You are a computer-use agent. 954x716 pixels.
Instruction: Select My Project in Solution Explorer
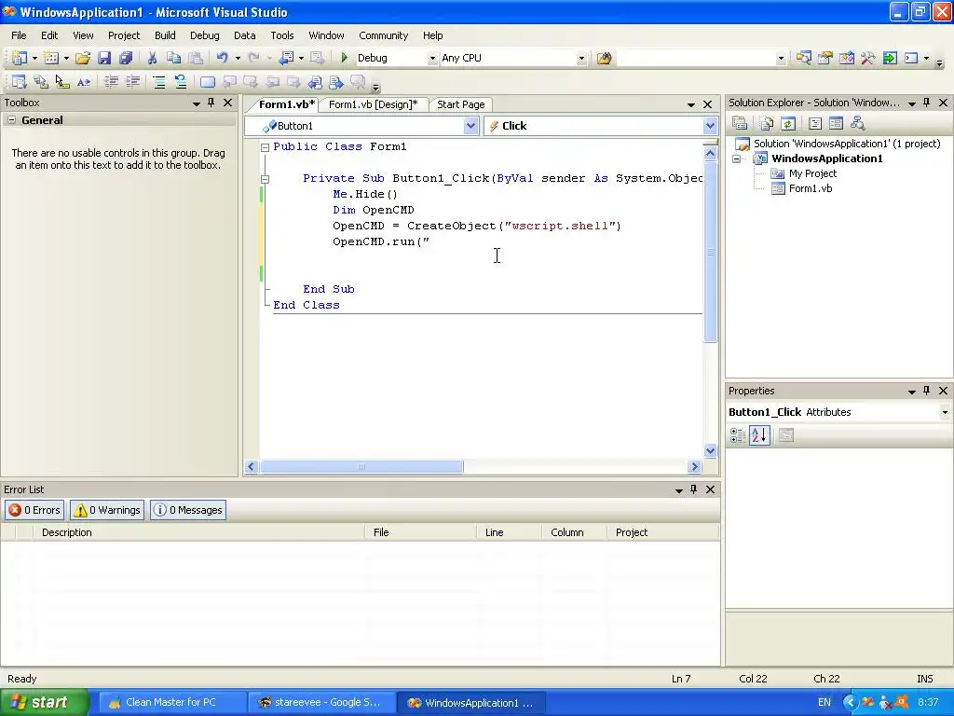pos(812,173)
